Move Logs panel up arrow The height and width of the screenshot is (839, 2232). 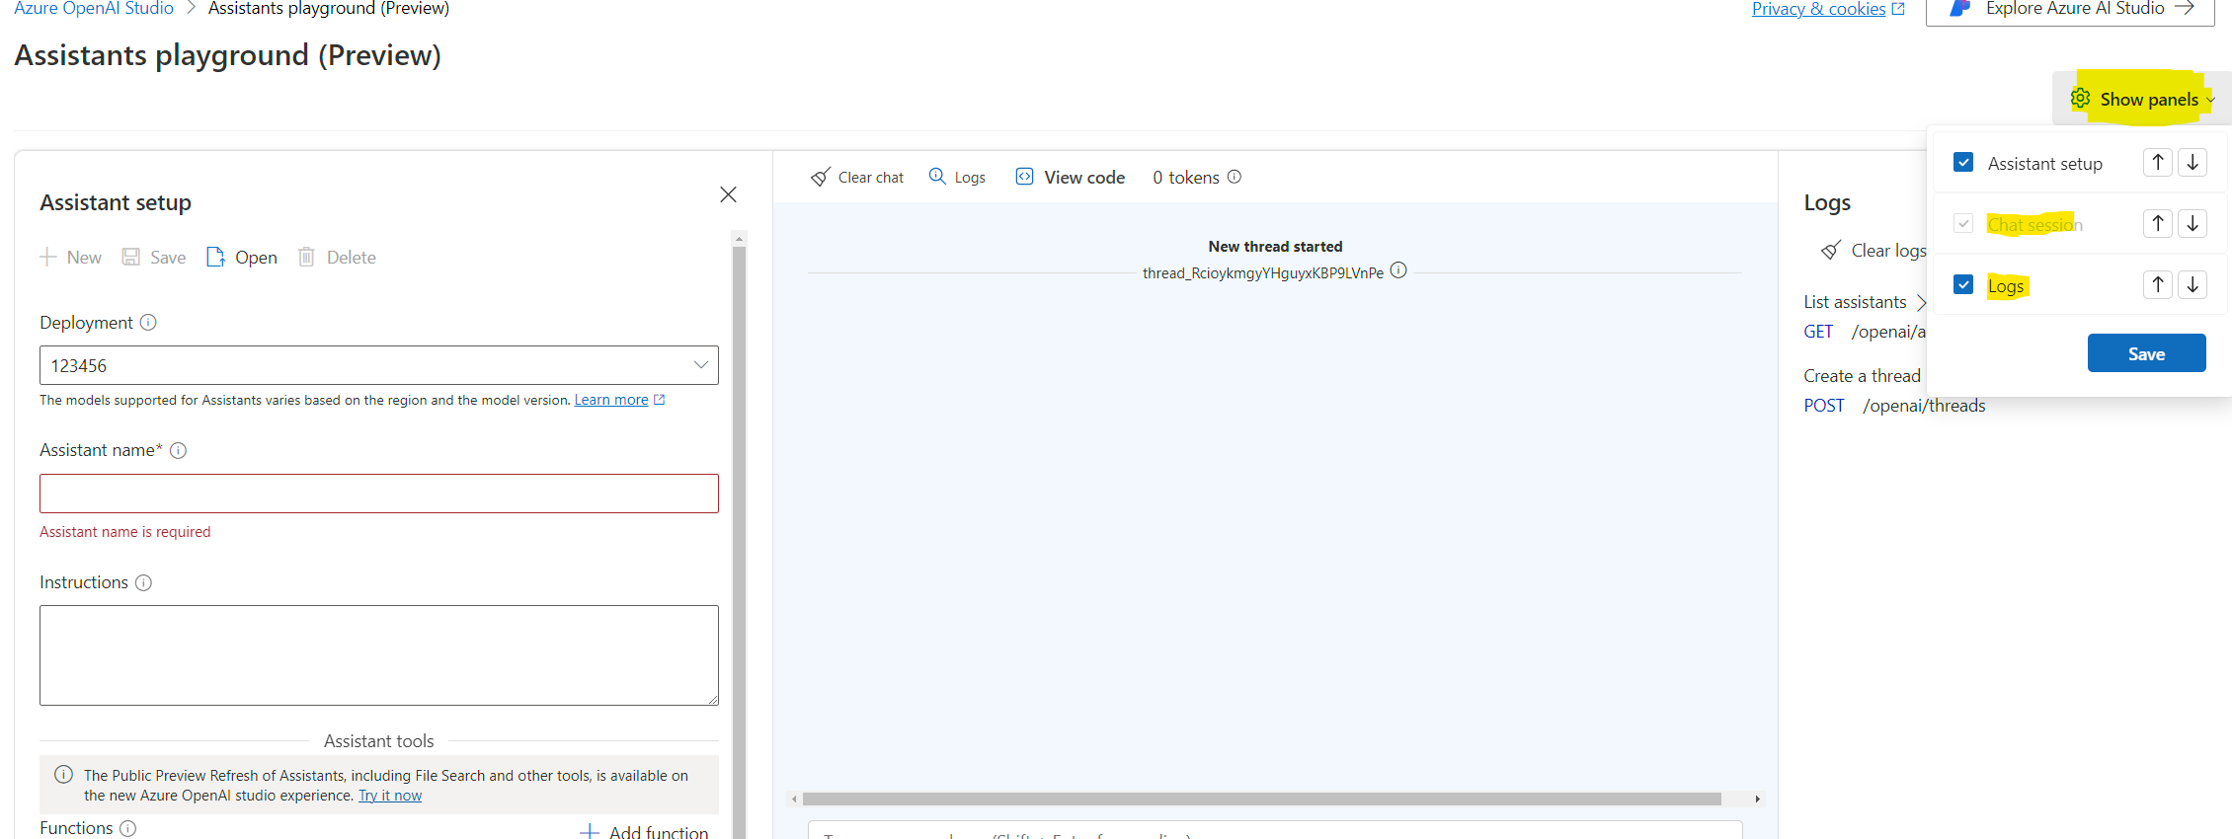(2158, 285)
